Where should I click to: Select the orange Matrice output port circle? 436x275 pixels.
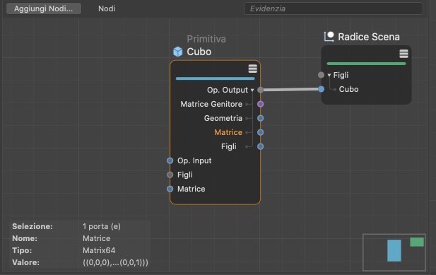260,132
